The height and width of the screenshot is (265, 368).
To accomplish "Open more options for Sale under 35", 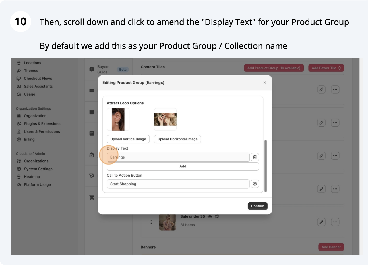I will click(335, 222).
